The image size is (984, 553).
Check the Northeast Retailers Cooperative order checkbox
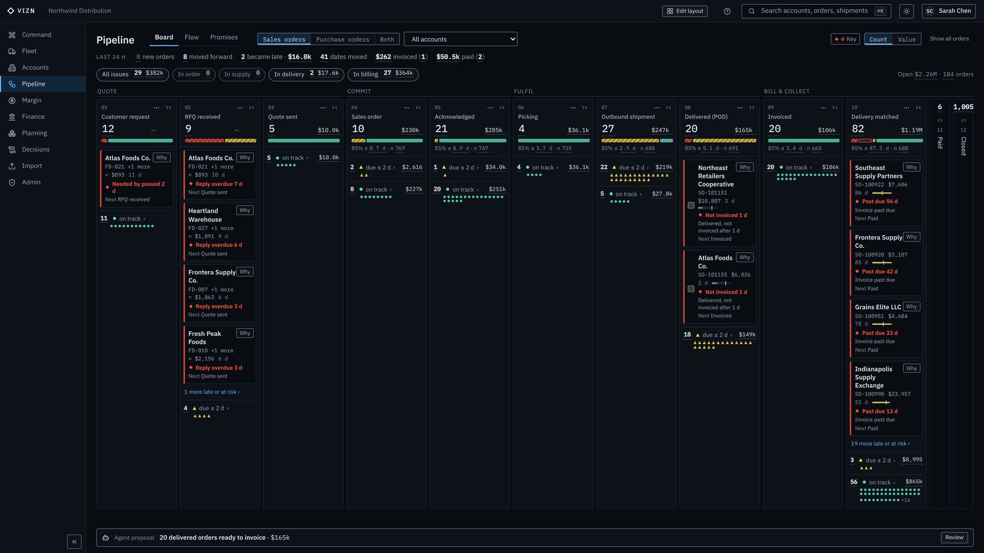(x=691, y=205)
